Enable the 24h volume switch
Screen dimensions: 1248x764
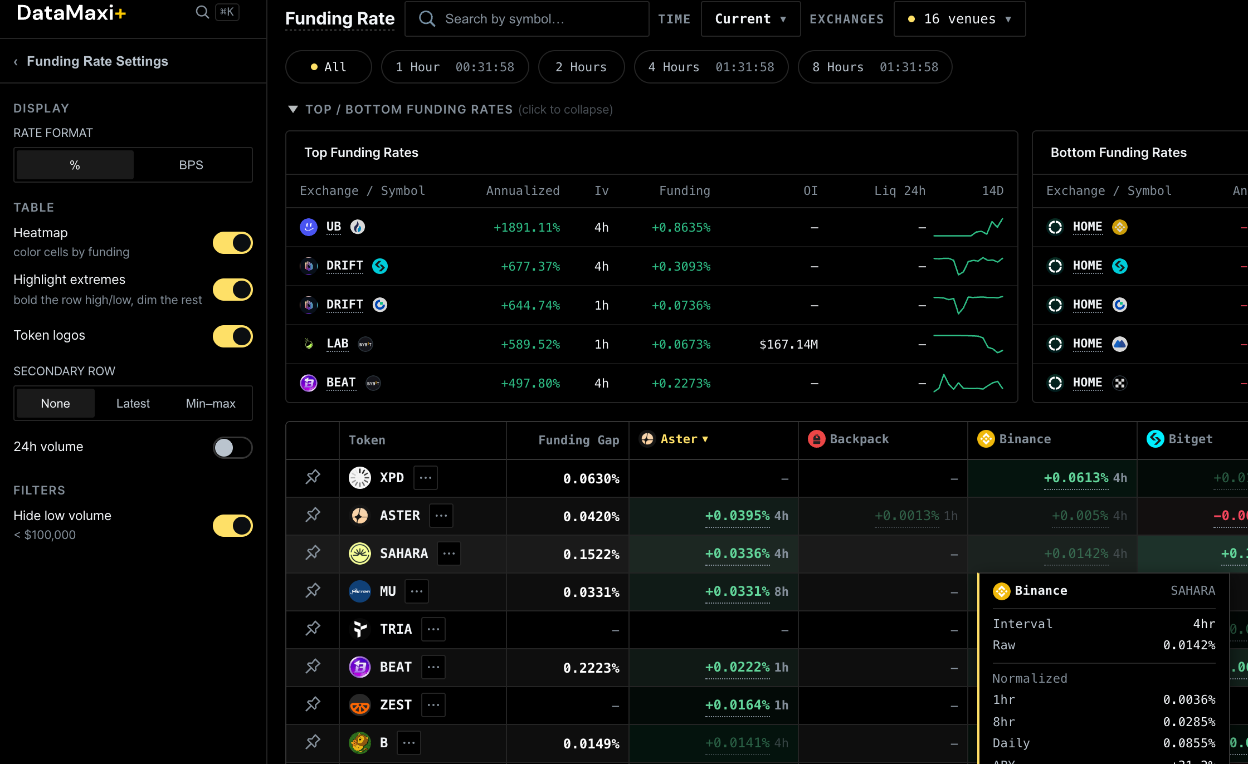coord(233,448)
